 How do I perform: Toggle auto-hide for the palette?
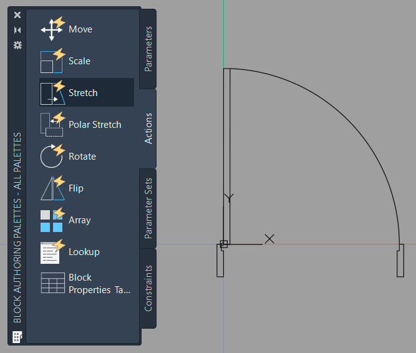(17, 30)
